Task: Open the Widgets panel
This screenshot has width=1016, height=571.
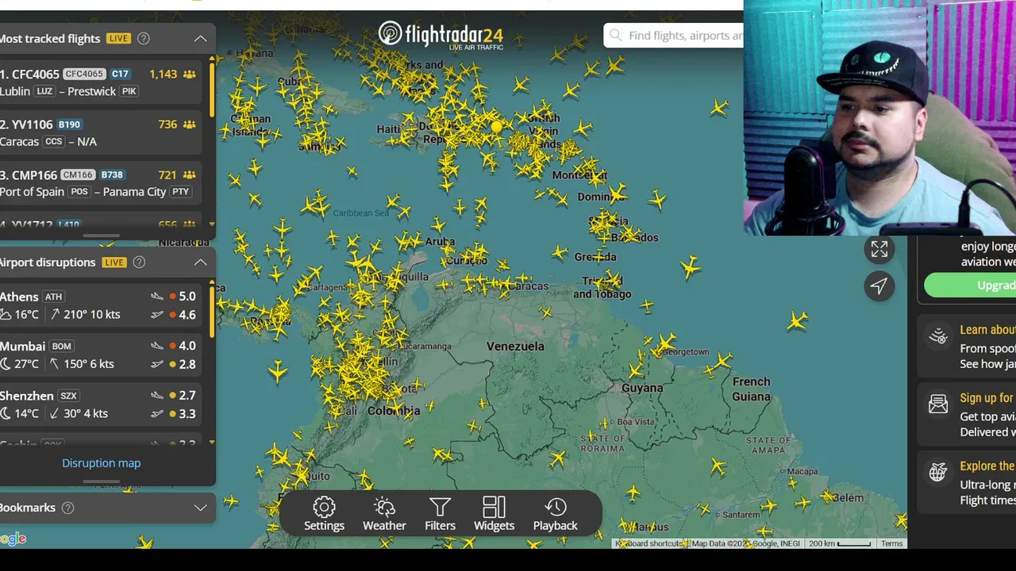Action: pyautogui.click(x=494, y=514)
